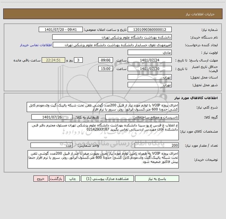Click the remaining days field '3'
Image resolution: width=226 pixels, height=219 pixels.
pyautogui.click(x=78, y=60)
